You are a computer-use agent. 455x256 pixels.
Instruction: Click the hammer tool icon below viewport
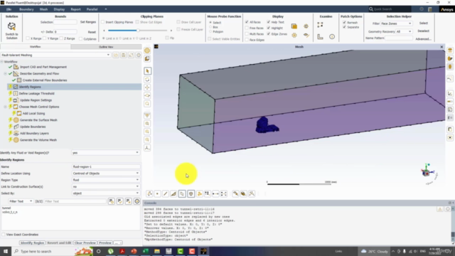235,193
